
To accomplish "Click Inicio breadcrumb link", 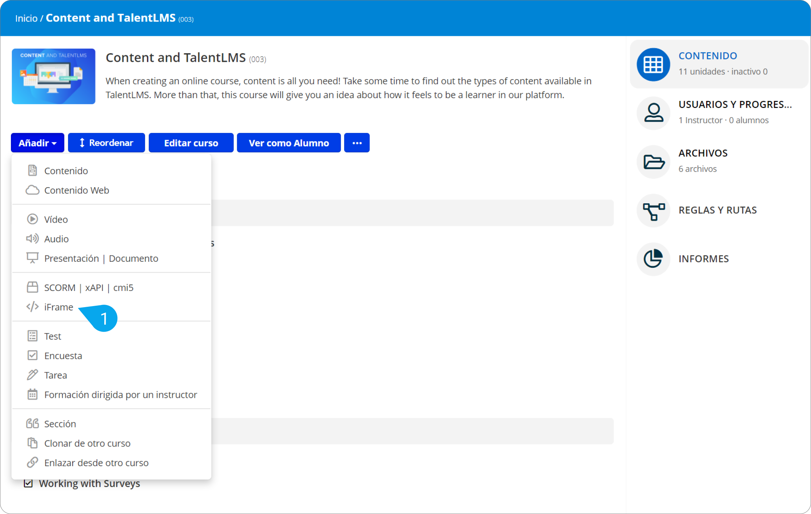I will tap(26, 18).
